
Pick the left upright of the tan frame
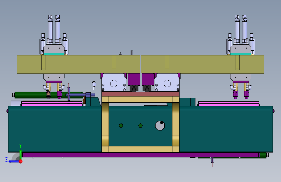click(x=105, y=124)
